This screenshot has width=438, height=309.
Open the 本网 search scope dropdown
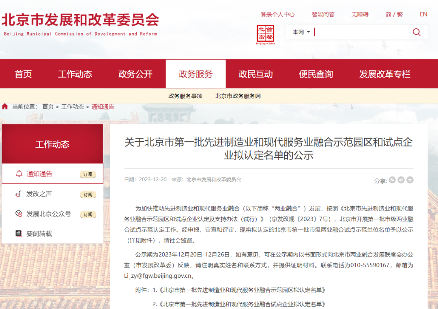tap(300, 32)
